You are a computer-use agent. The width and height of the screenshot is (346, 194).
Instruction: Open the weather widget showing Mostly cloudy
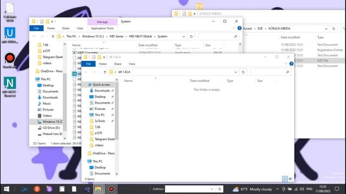[x=252, y=189]
